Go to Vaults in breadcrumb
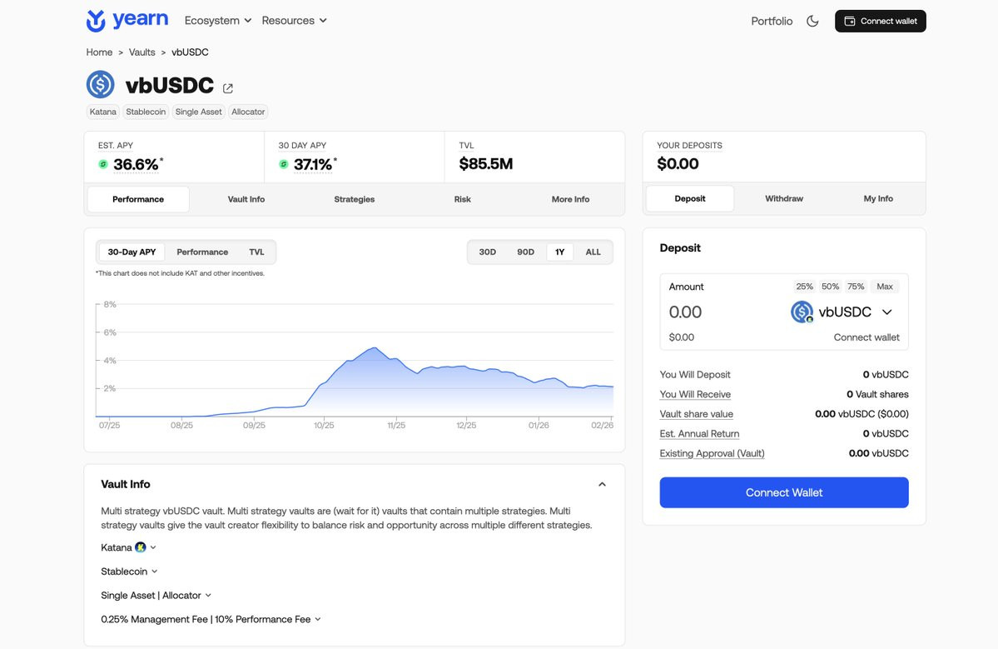The image size is (998, 649). point(142,52)
